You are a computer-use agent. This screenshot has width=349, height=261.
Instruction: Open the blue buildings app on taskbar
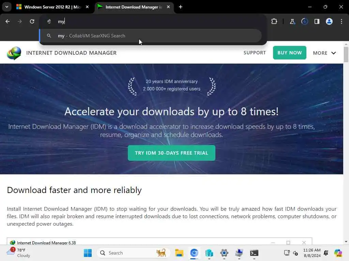click(x=209, y=253)
